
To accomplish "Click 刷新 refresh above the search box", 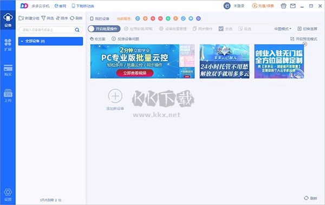I will 76,18.
